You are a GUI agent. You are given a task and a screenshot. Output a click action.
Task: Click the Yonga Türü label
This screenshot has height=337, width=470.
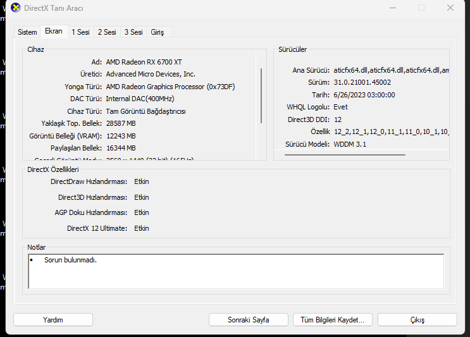[x=83, y=87]
